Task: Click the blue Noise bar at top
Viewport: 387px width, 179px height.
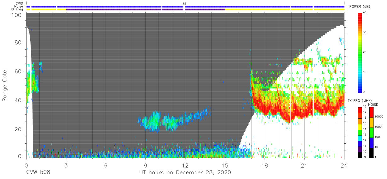Action: (185, 6)
